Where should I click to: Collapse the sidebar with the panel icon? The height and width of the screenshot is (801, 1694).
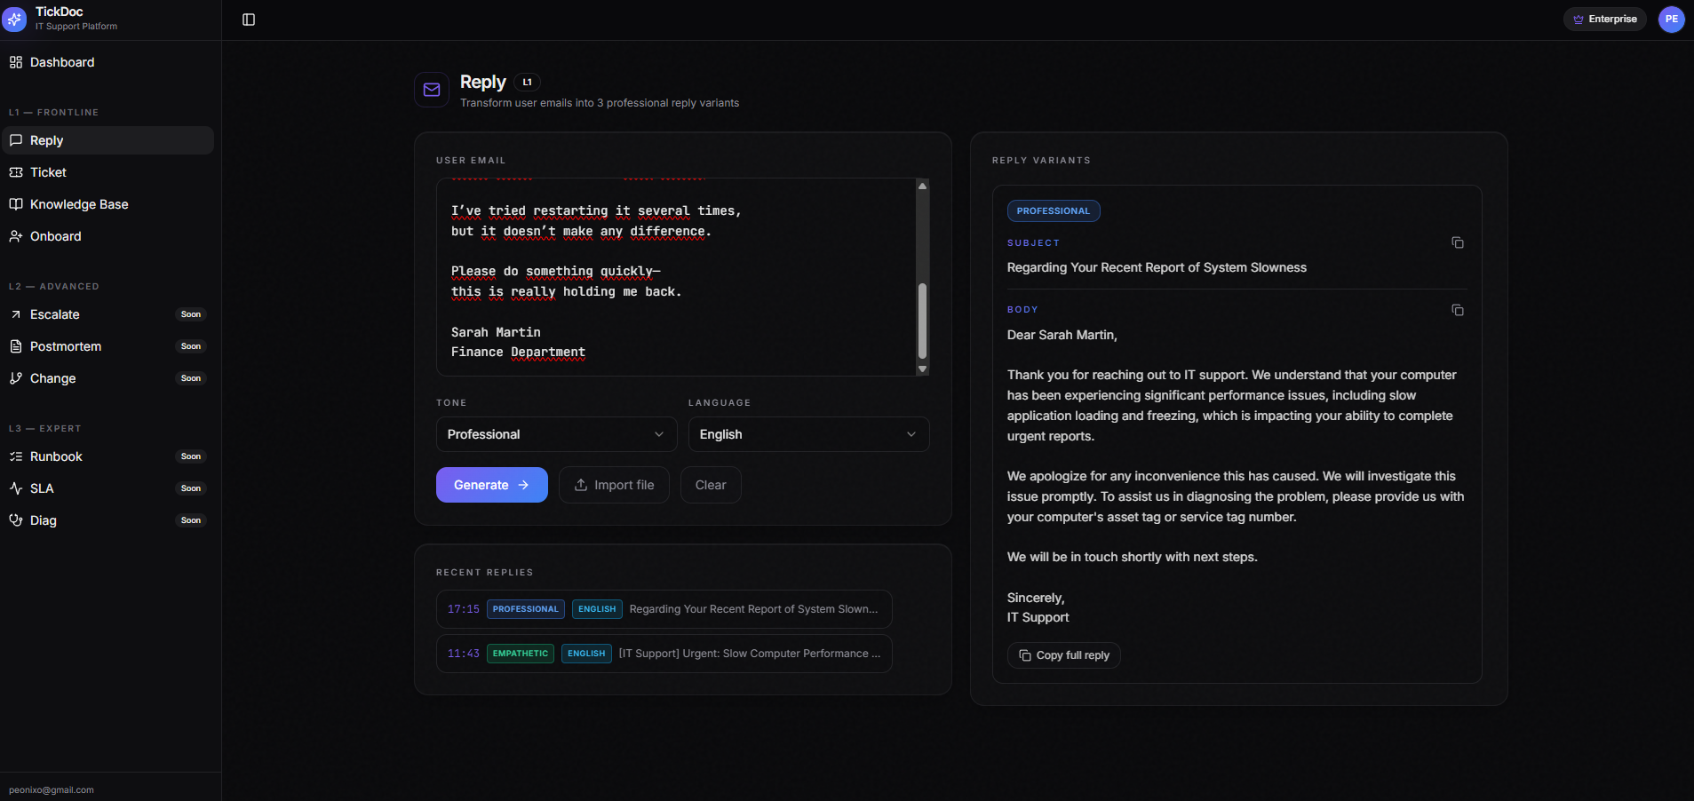[x=248, y=19]
